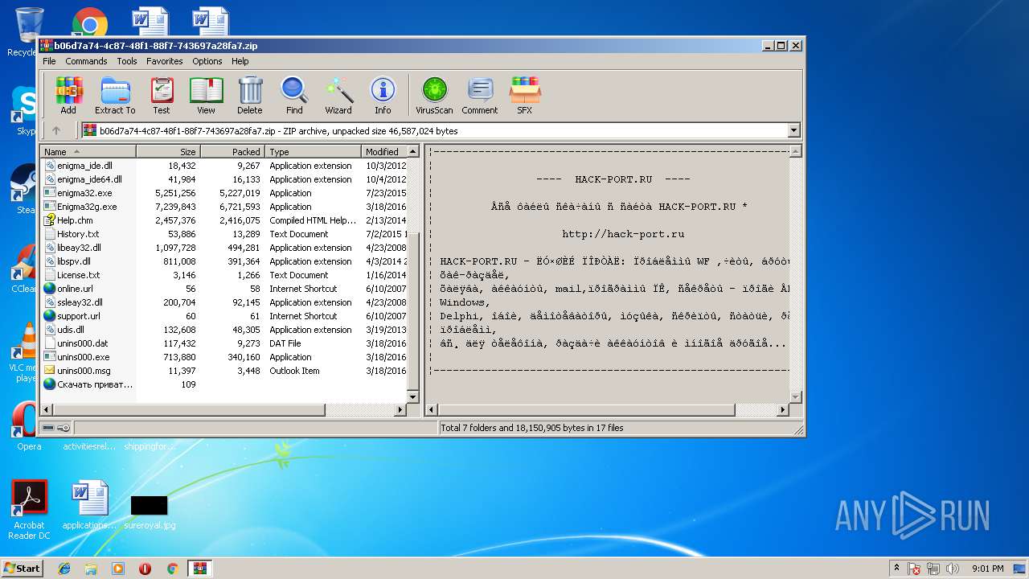The image size is (1029, 579).
Task: Open the Comment toolbar icon
Action: pyautogui.click(x=480, y=96)
